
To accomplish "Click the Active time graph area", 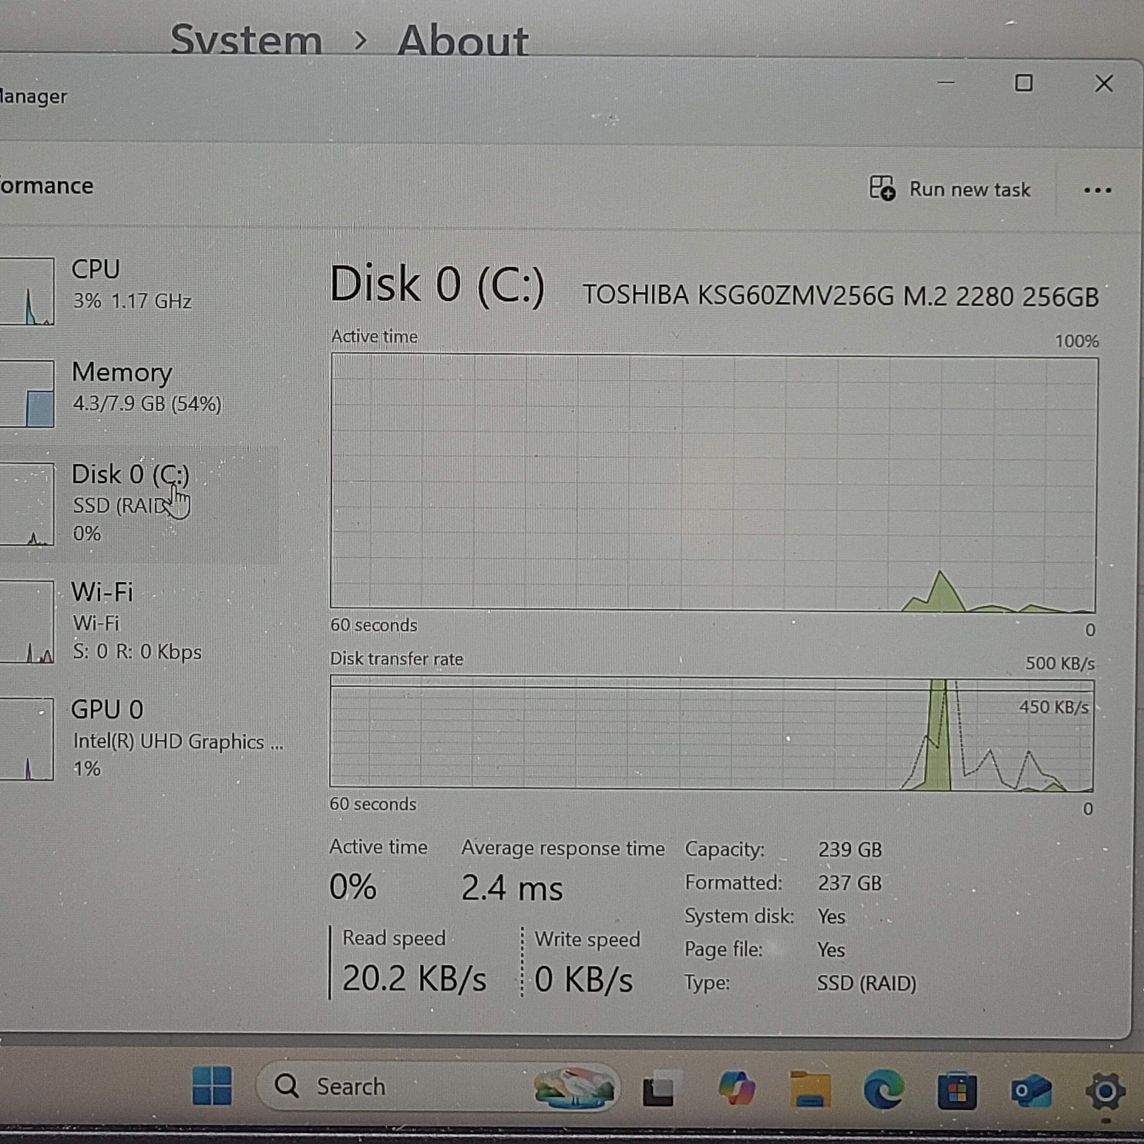I will [713, 483].
